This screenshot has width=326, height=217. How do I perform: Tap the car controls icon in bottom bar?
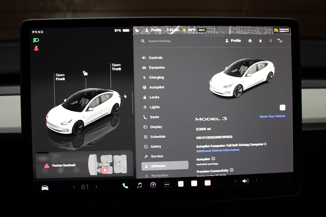tap(45, 188)
